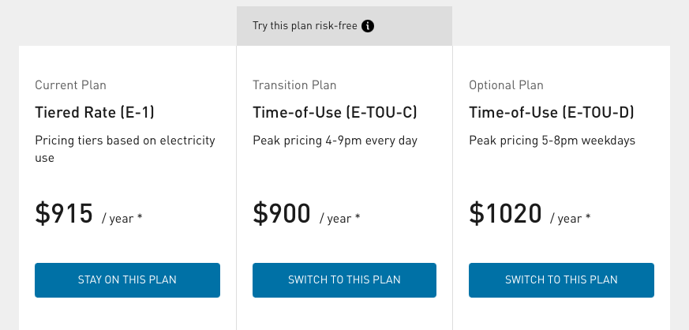Click the Transition Plan label
Screen dimensions: 689x330
click(294, 85)
